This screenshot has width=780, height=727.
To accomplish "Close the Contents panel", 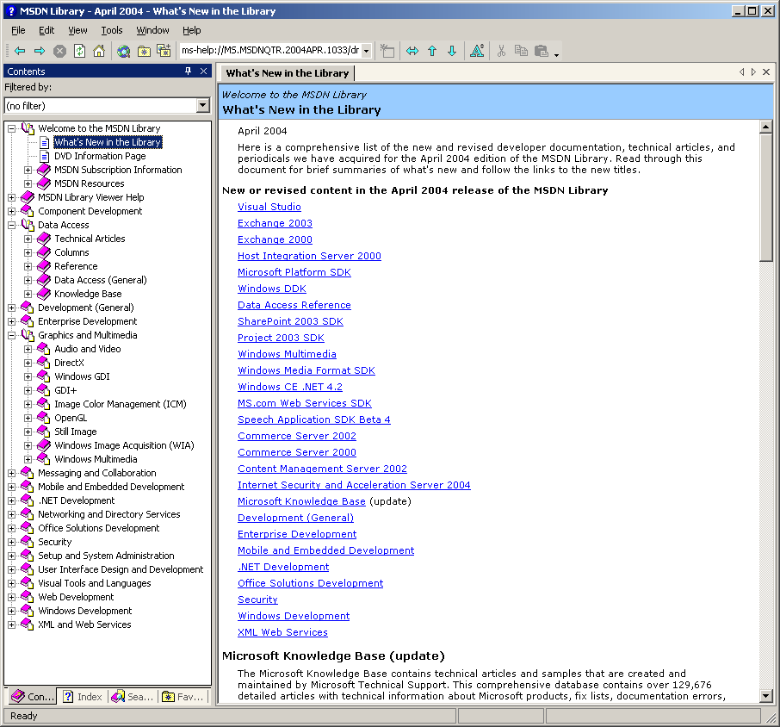I will (203, 71).
